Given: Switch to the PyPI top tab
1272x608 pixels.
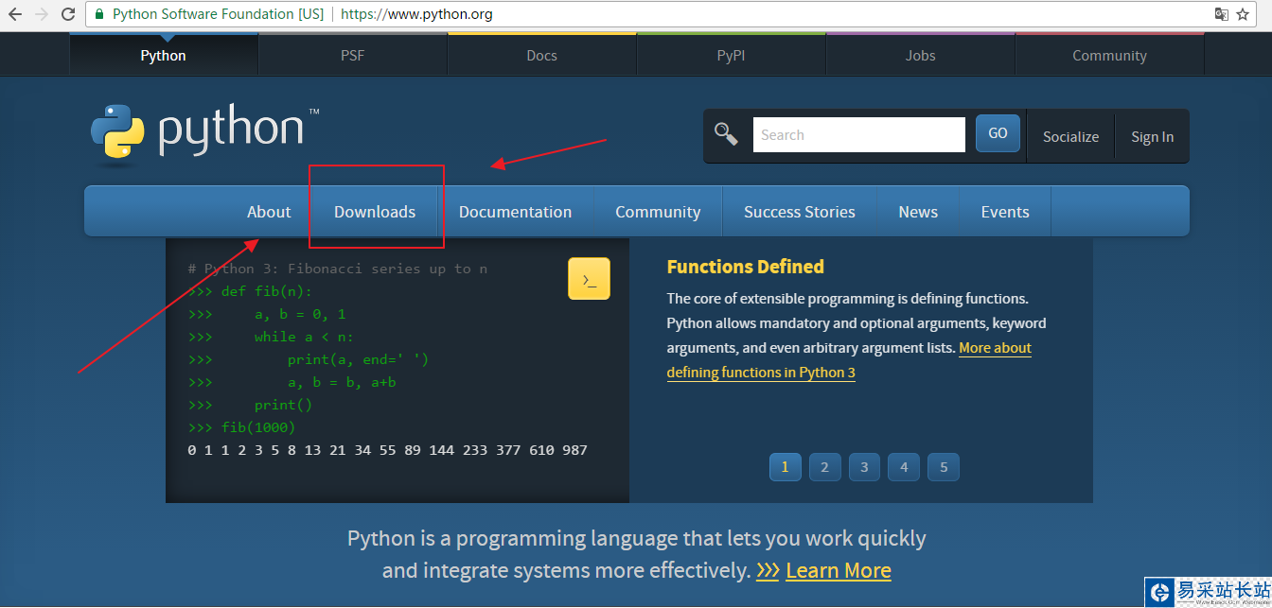Looking at the screenshot, I should pos(732,55).
